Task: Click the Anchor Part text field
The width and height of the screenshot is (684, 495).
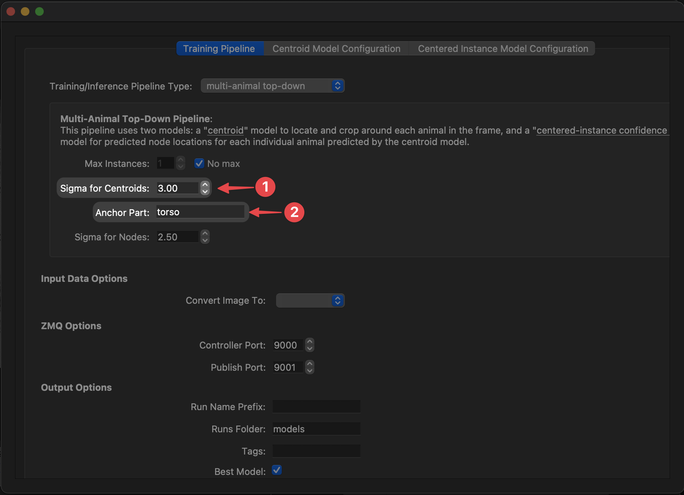Action: pyautogui.click(x=200, y=212)
